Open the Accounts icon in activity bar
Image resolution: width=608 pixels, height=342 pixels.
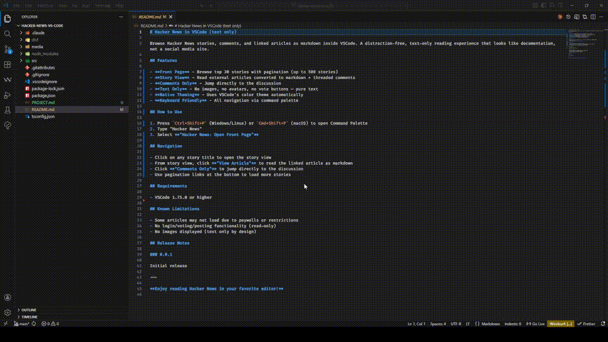coord(7,298)
